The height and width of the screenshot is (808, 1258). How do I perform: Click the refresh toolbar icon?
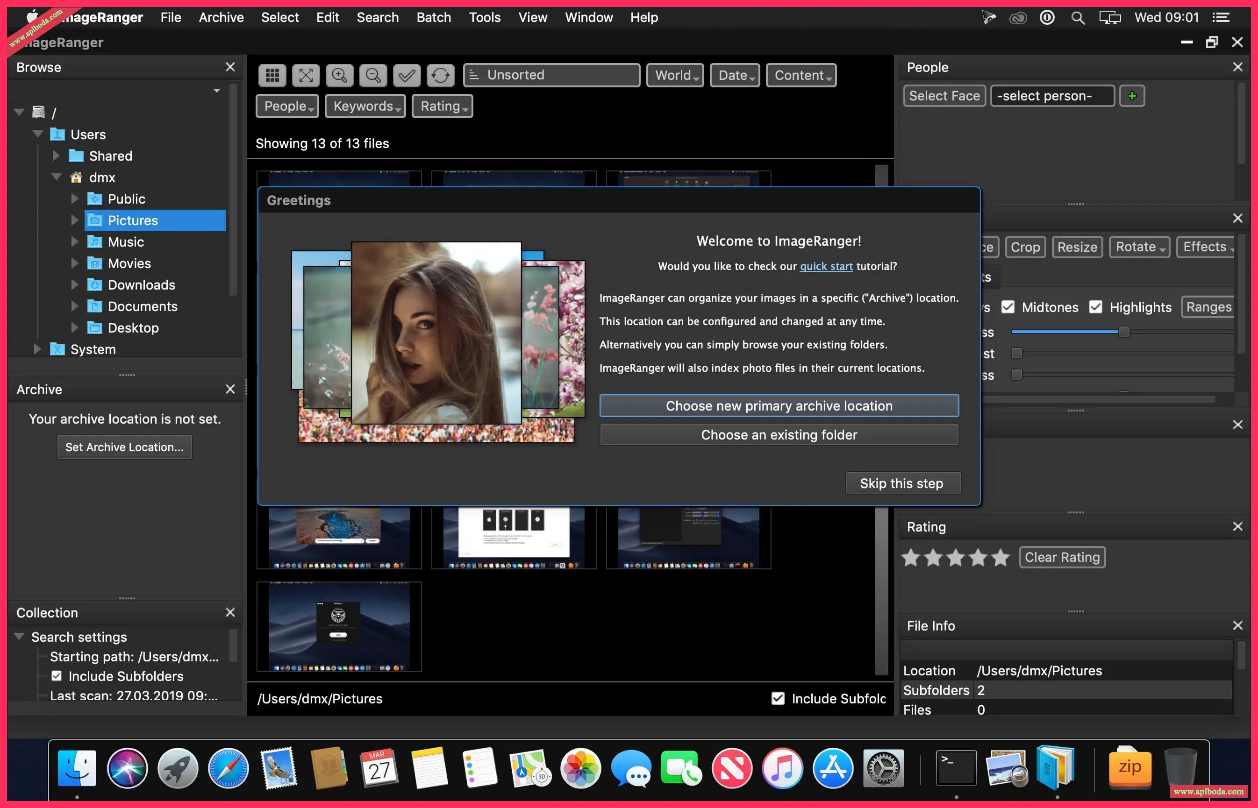coord(440,75)
